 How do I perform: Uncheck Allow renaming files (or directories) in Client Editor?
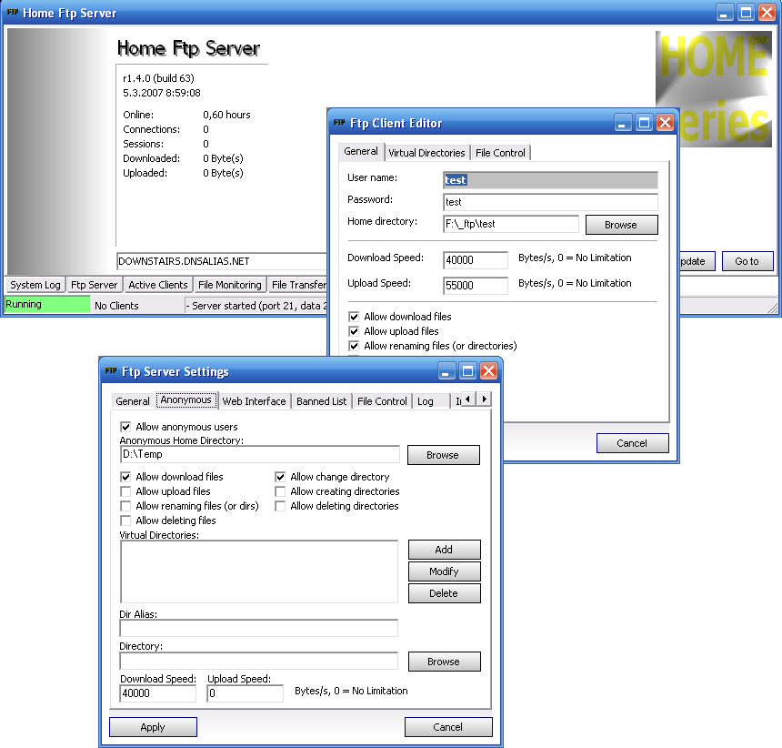point(354,346)
